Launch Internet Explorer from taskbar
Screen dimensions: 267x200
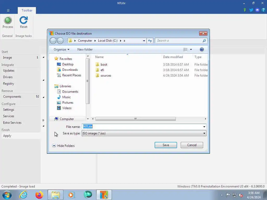point(23,195)
